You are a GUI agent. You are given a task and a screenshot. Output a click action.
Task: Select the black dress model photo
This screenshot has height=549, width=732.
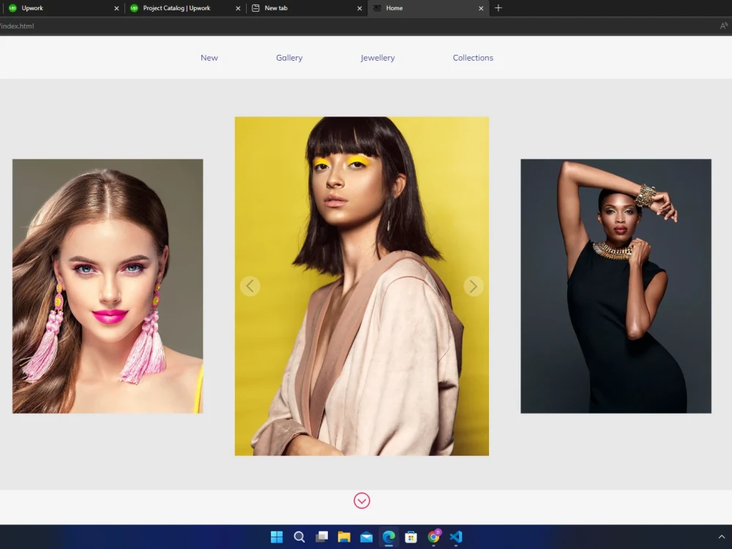click(616, 286)
